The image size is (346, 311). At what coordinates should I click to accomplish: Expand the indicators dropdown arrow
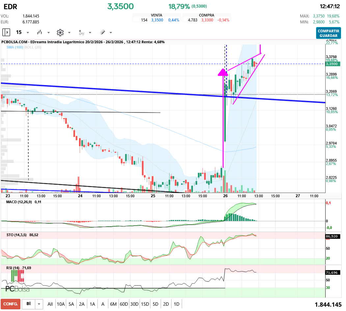point(90,33)
